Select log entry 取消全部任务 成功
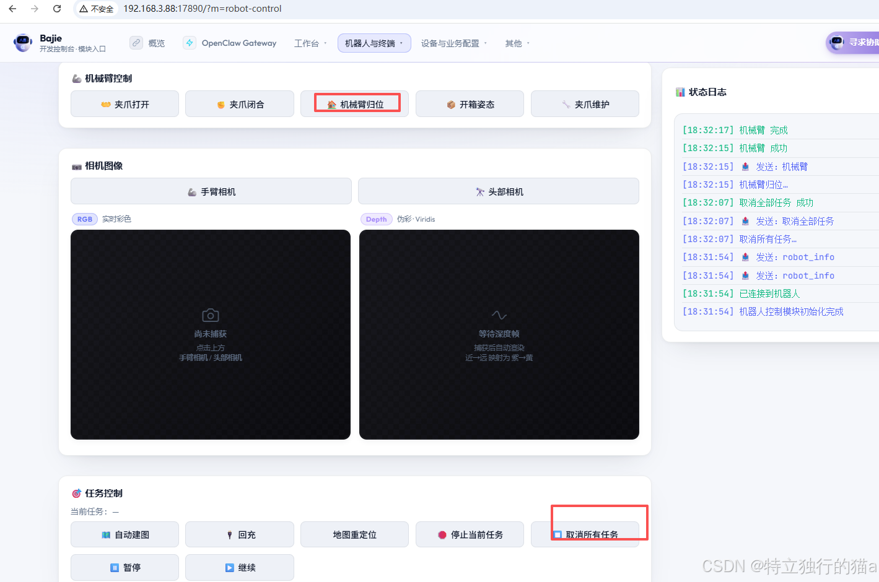 (781, 202)
